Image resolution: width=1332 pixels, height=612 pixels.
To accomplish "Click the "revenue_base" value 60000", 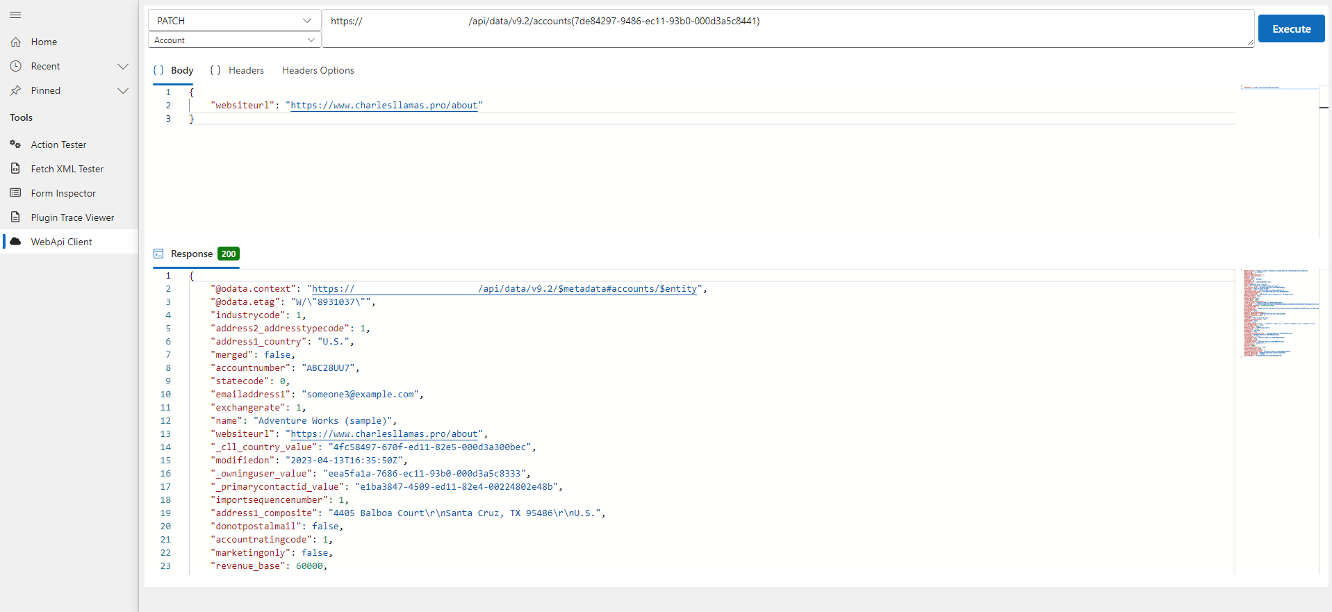I will click(x=309, y=566).
